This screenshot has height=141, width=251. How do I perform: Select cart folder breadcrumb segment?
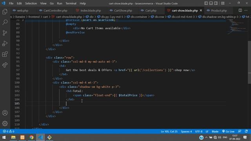click(45, 16)
